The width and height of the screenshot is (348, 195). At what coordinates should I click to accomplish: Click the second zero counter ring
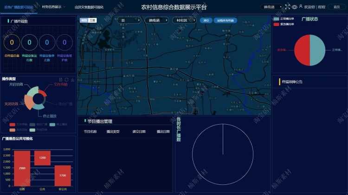tap(30, 42)
